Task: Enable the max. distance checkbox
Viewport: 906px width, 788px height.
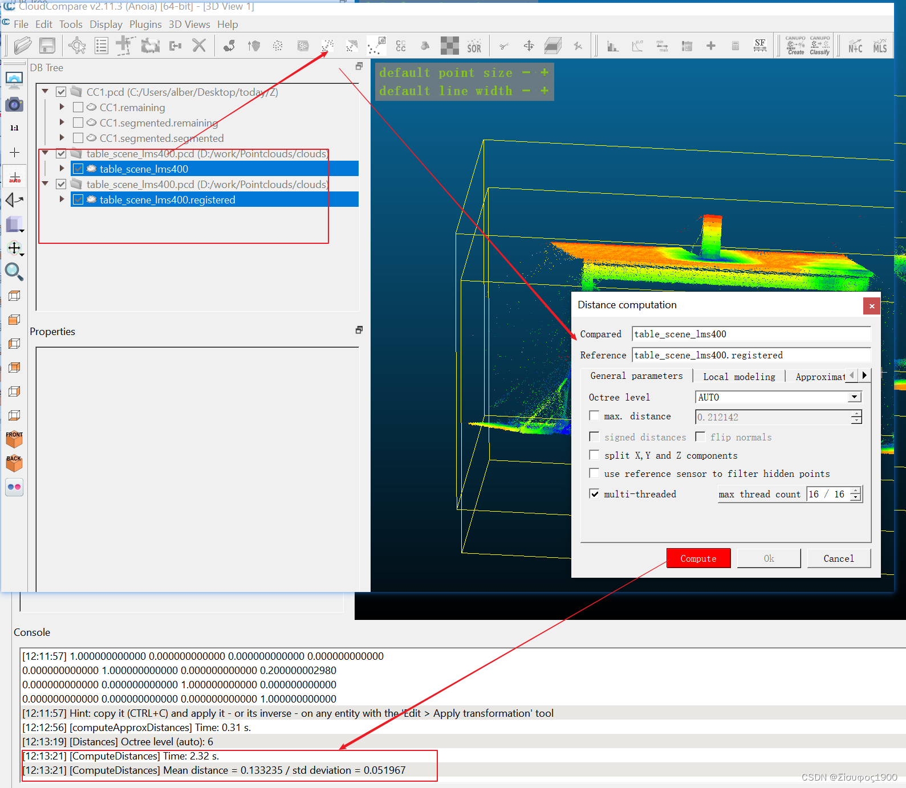Action: (594, 416)
